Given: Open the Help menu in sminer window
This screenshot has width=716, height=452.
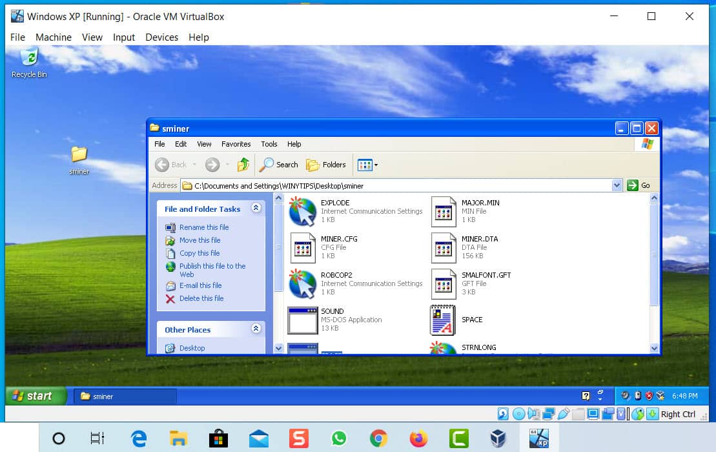Looking at the screenshot, I should (x=294, y=144).
